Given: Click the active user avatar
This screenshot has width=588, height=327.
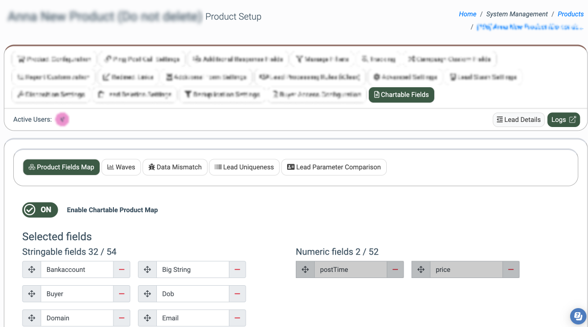Looking at the screenshot, I should pos(62,119).
